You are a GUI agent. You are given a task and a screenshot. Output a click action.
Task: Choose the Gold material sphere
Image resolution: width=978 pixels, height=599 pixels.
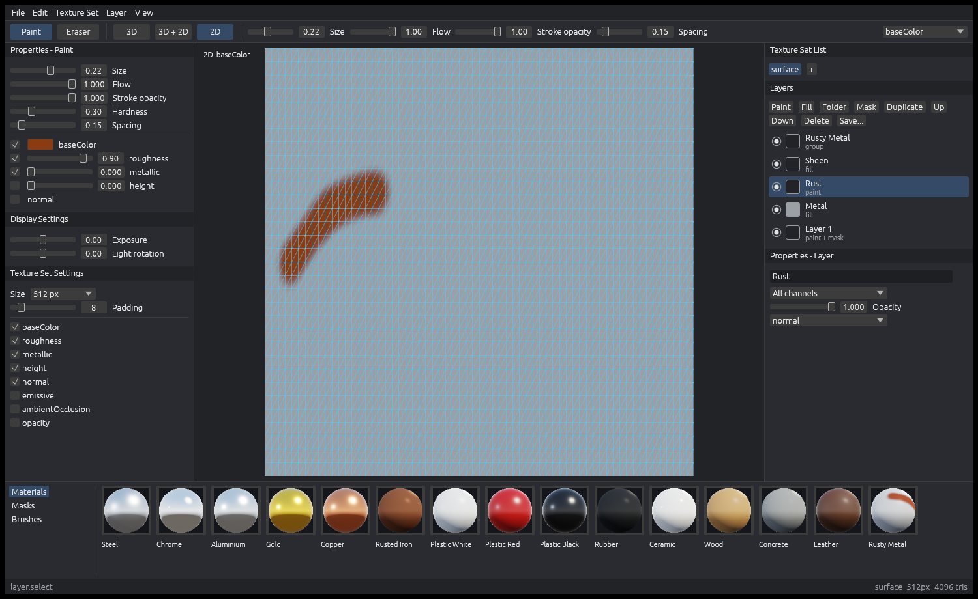(291, 510)
